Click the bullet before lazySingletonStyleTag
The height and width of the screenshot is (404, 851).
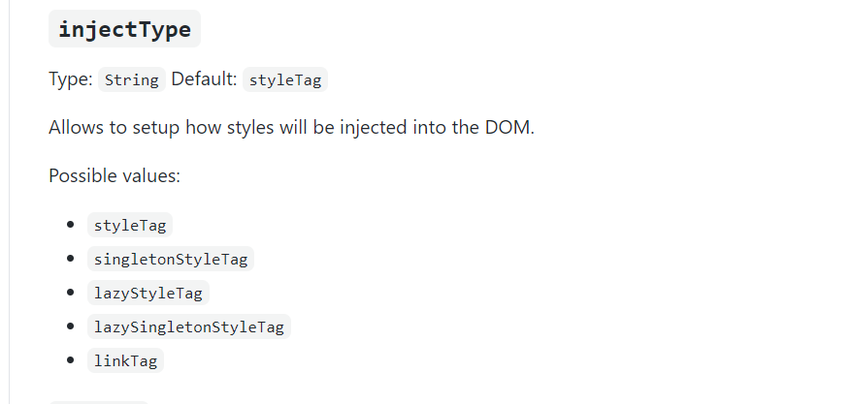click(71, 327)
